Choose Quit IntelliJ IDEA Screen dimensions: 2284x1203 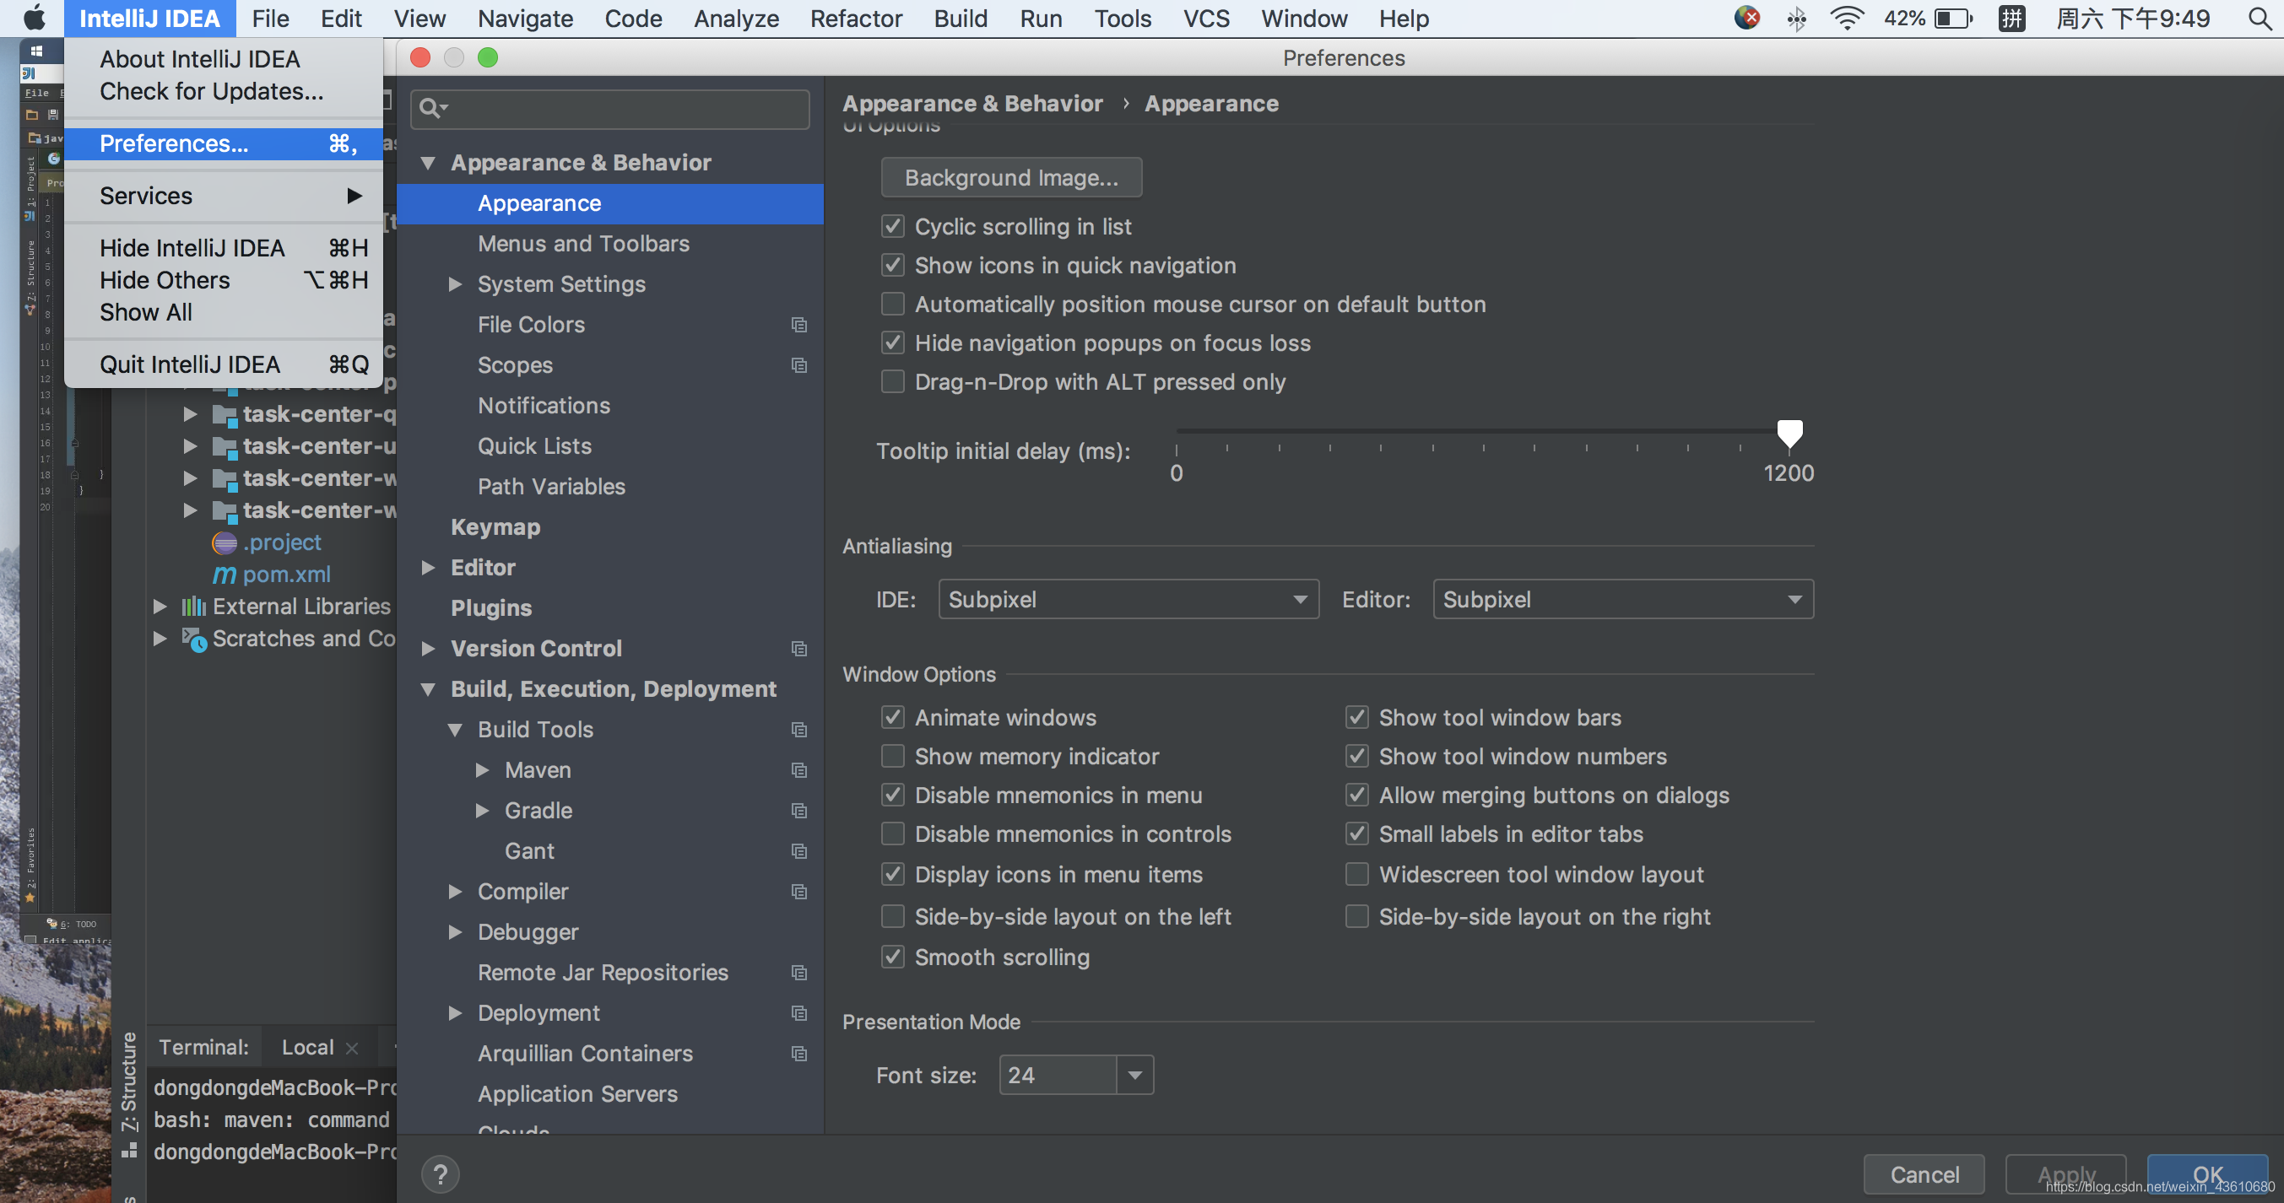tap(224, 364)
